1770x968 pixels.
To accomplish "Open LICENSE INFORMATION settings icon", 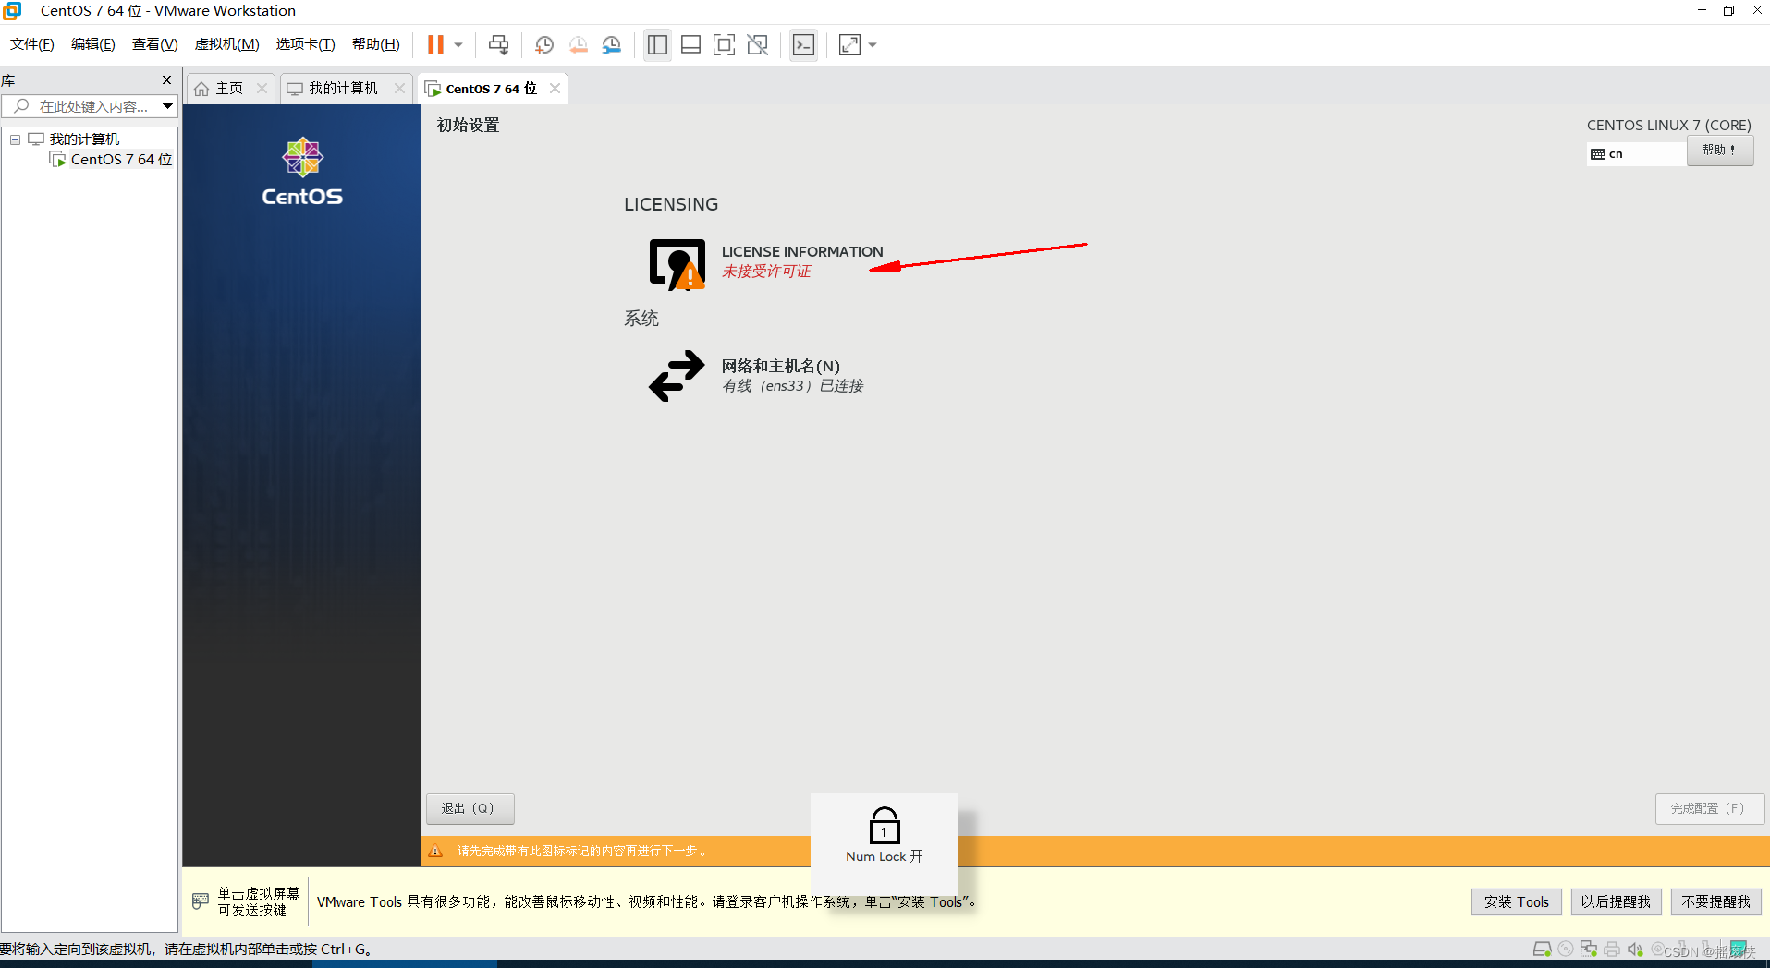I will click(x=677, y=264).
